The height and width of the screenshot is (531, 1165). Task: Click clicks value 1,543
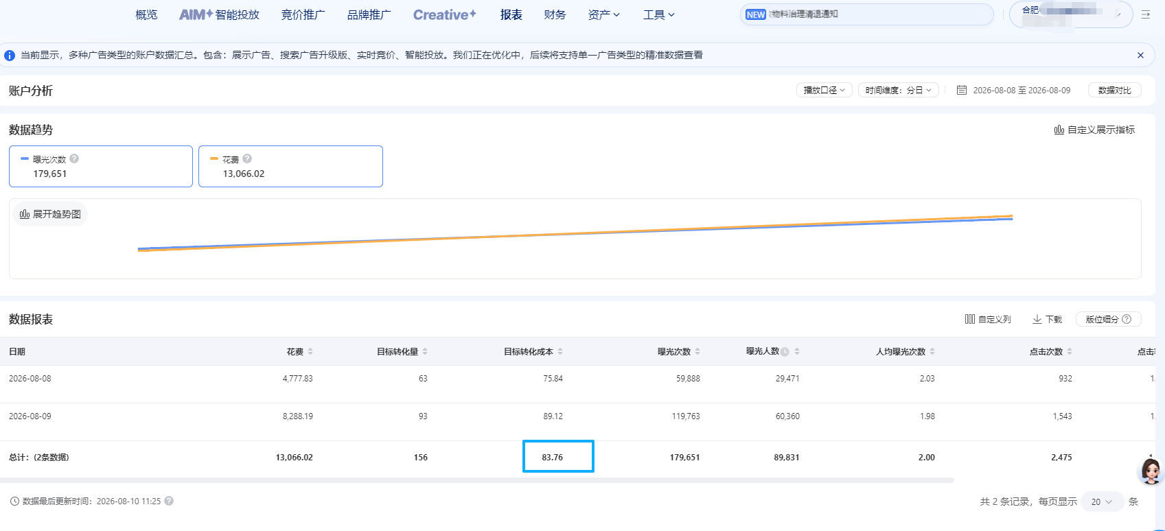[1062, 416]
